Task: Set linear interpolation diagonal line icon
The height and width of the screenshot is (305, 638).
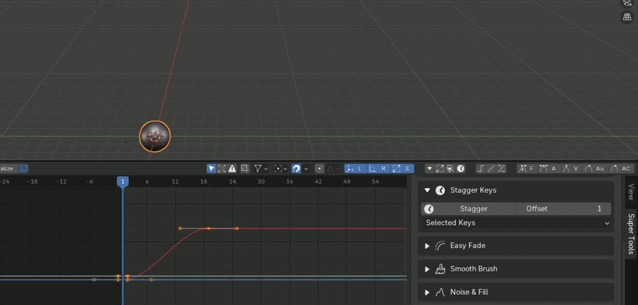Action: [x=491, y=168]
